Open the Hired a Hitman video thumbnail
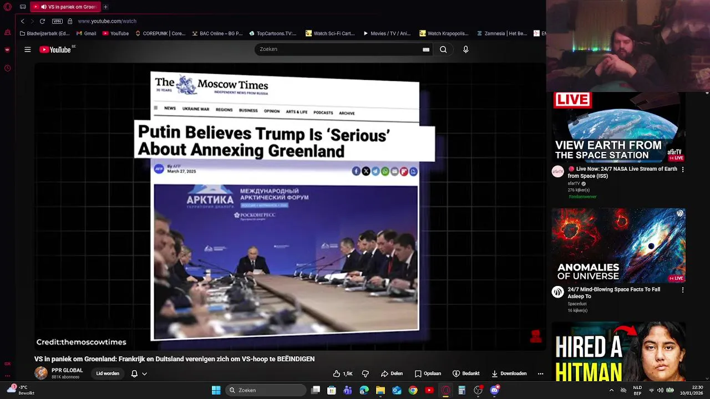 click(618, 352)
